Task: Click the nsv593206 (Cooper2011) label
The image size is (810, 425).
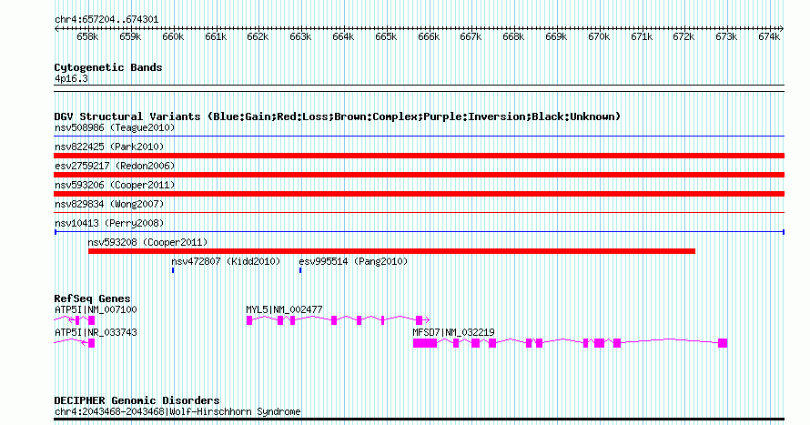Action: click(x=115, y=185)
